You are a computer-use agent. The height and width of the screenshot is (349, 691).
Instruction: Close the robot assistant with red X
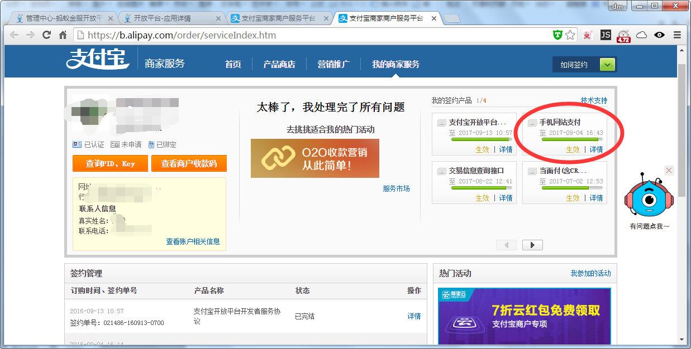[x=669, y=170]
